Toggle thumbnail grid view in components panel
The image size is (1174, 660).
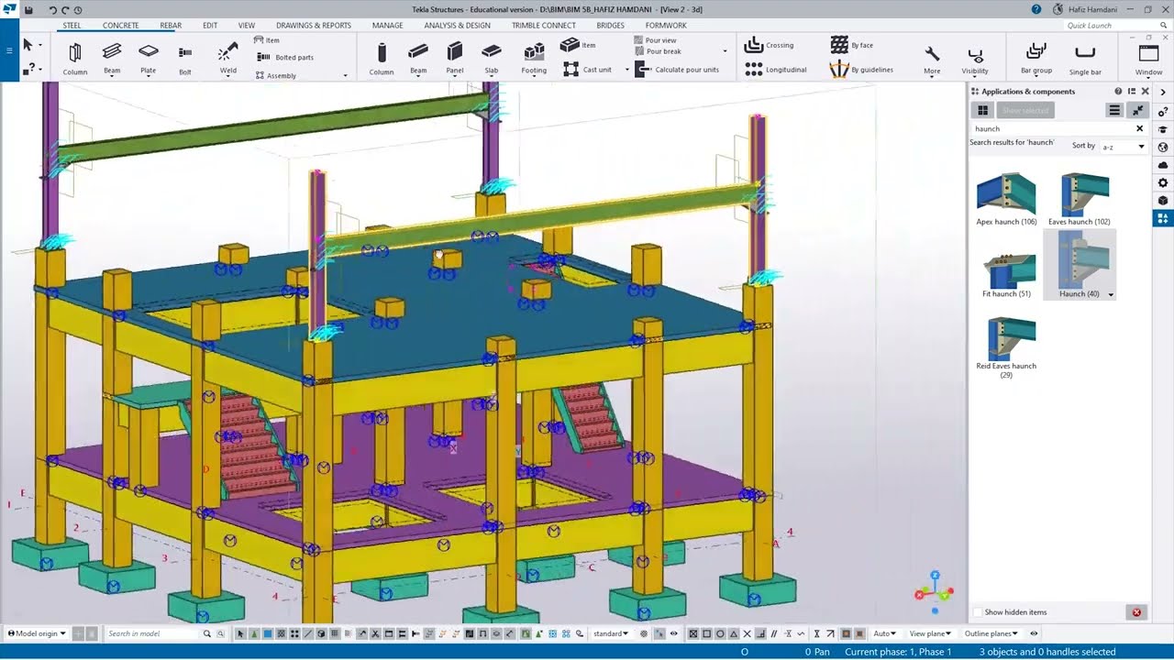coord(982,110)
